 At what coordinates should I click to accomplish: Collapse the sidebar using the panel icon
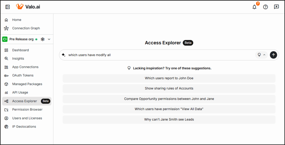pyautogui.click(x=8, y=7)
